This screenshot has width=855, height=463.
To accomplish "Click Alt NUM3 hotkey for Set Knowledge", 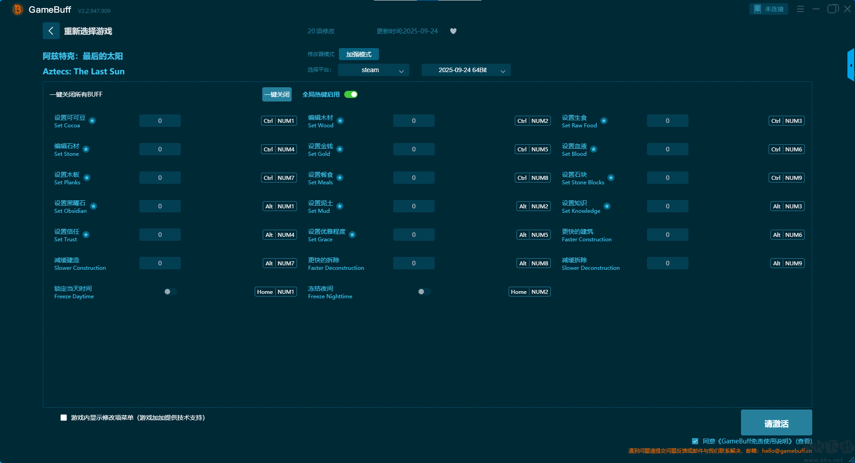I will pos(787,206).
